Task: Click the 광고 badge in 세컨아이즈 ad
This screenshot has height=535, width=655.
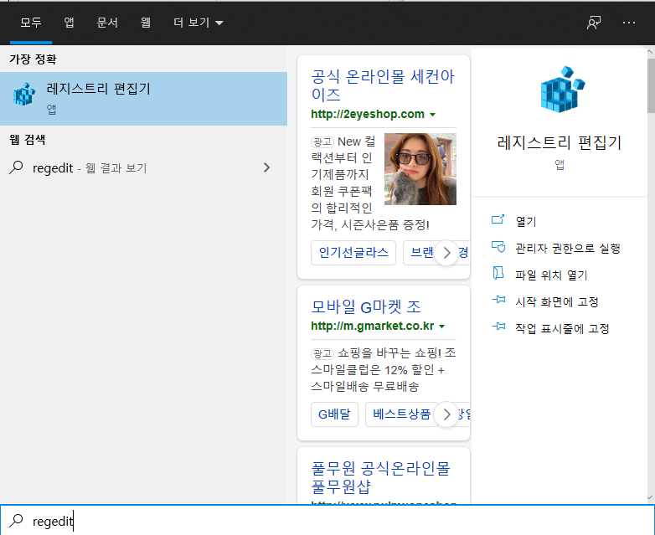Action: 322,142
